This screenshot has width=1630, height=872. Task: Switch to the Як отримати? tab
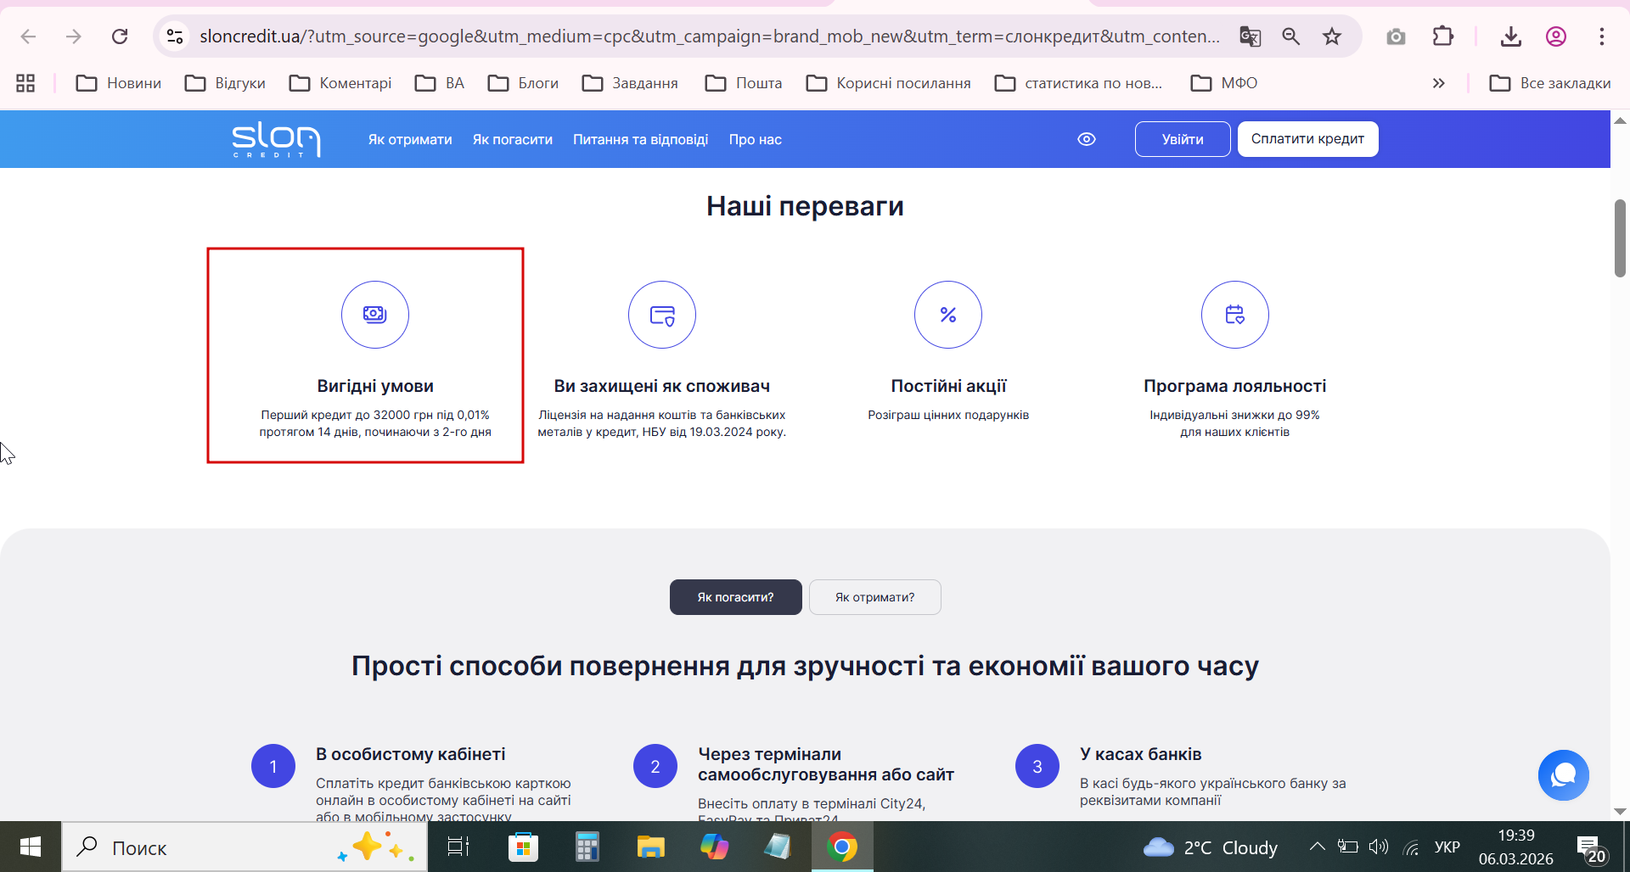pyautogui.click(x=875, y=597)
